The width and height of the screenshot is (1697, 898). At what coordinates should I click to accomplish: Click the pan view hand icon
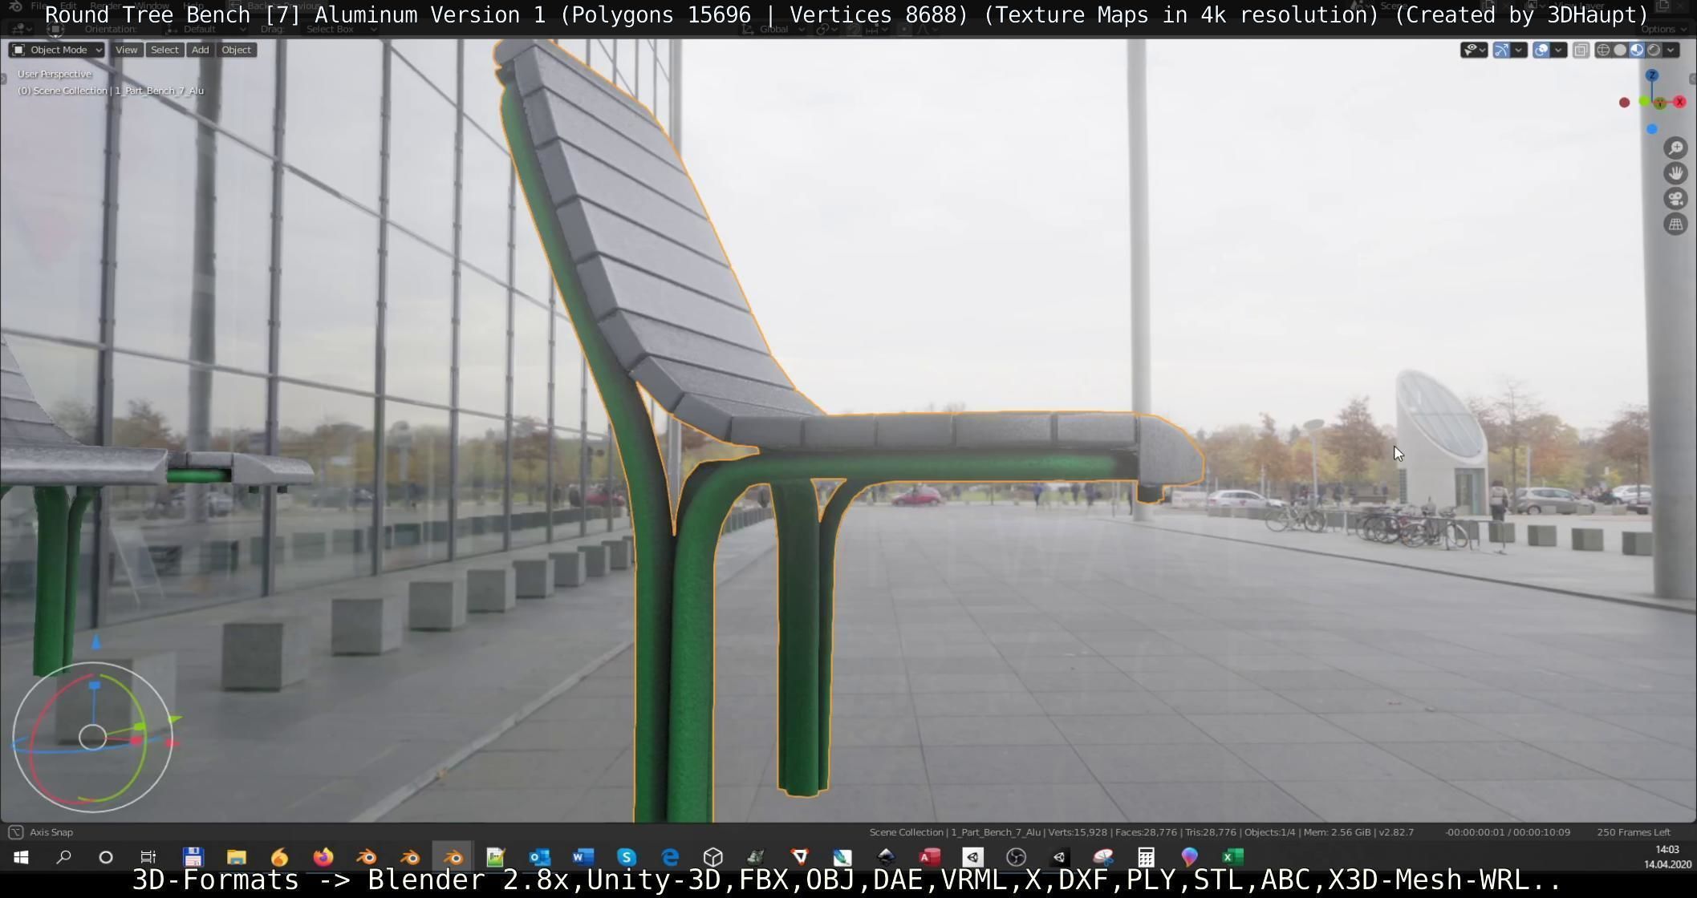(x=1675, y=173)
